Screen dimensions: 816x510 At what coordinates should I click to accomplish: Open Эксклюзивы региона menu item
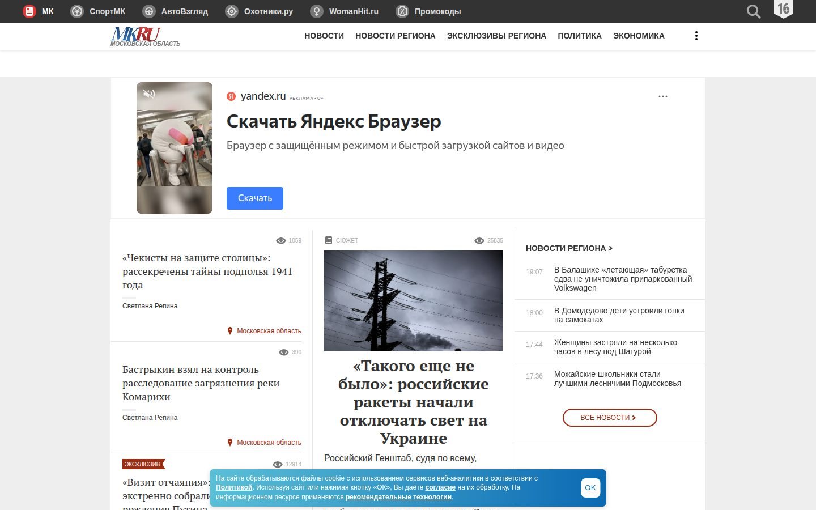pyautogui.click(x=496, y=36)
